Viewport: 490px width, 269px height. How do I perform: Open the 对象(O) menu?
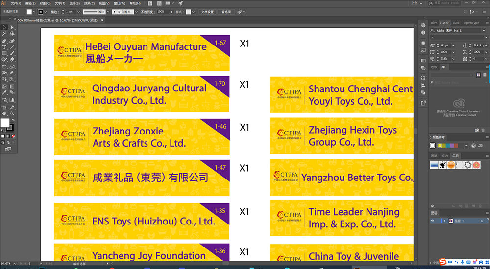(45, 3)
